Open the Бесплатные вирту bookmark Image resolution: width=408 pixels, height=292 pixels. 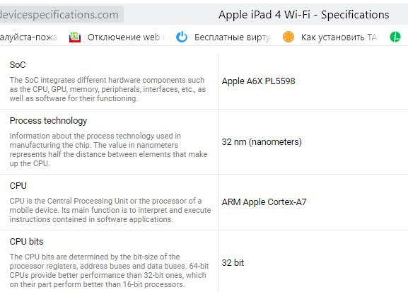[x=232, y=37]
